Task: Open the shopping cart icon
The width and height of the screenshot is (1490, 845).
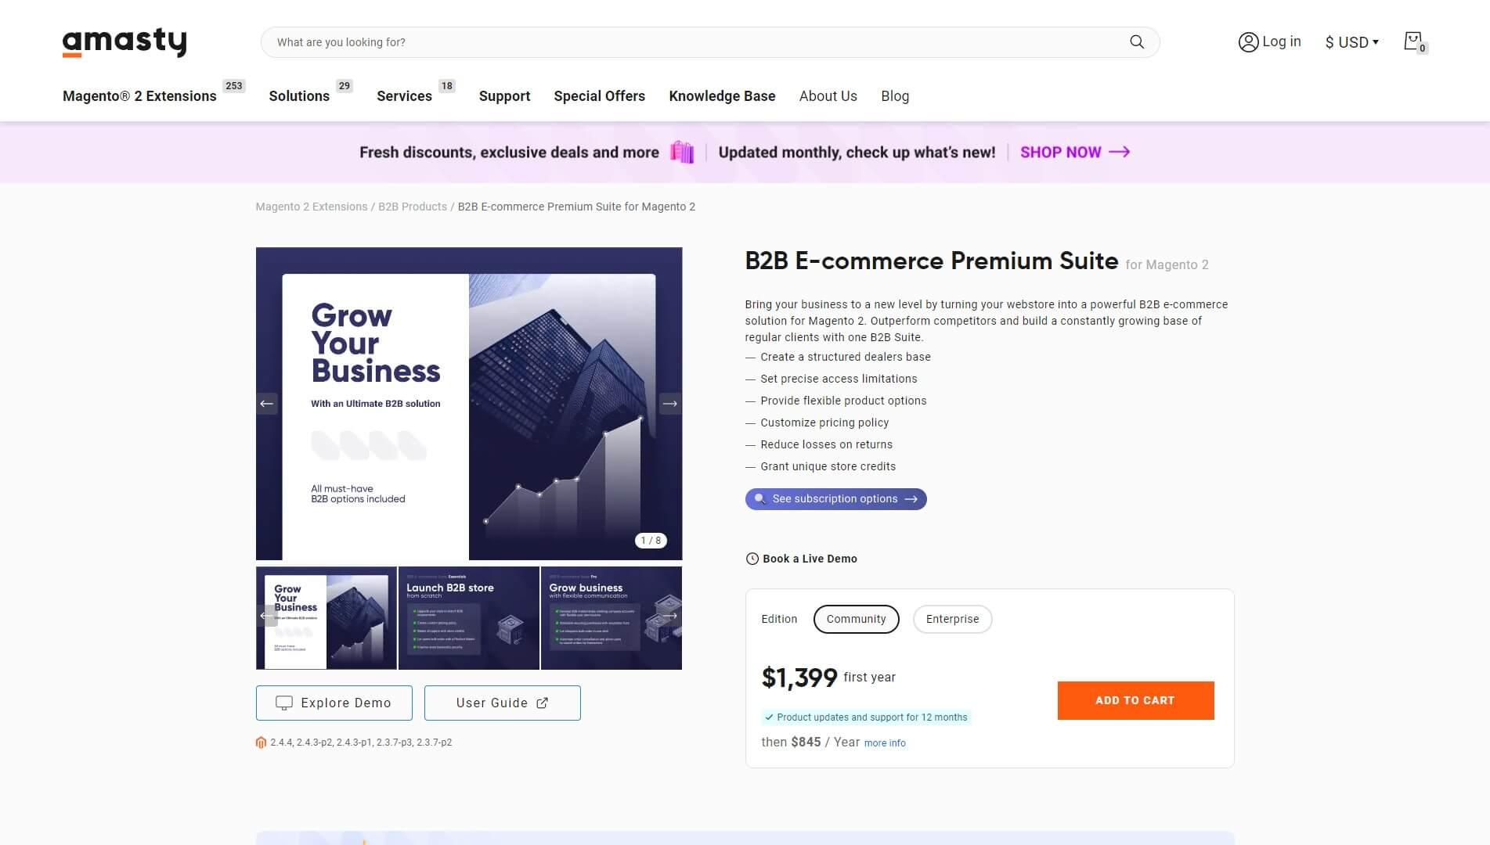Action: pyautogui.click(x=1413, y=41)
